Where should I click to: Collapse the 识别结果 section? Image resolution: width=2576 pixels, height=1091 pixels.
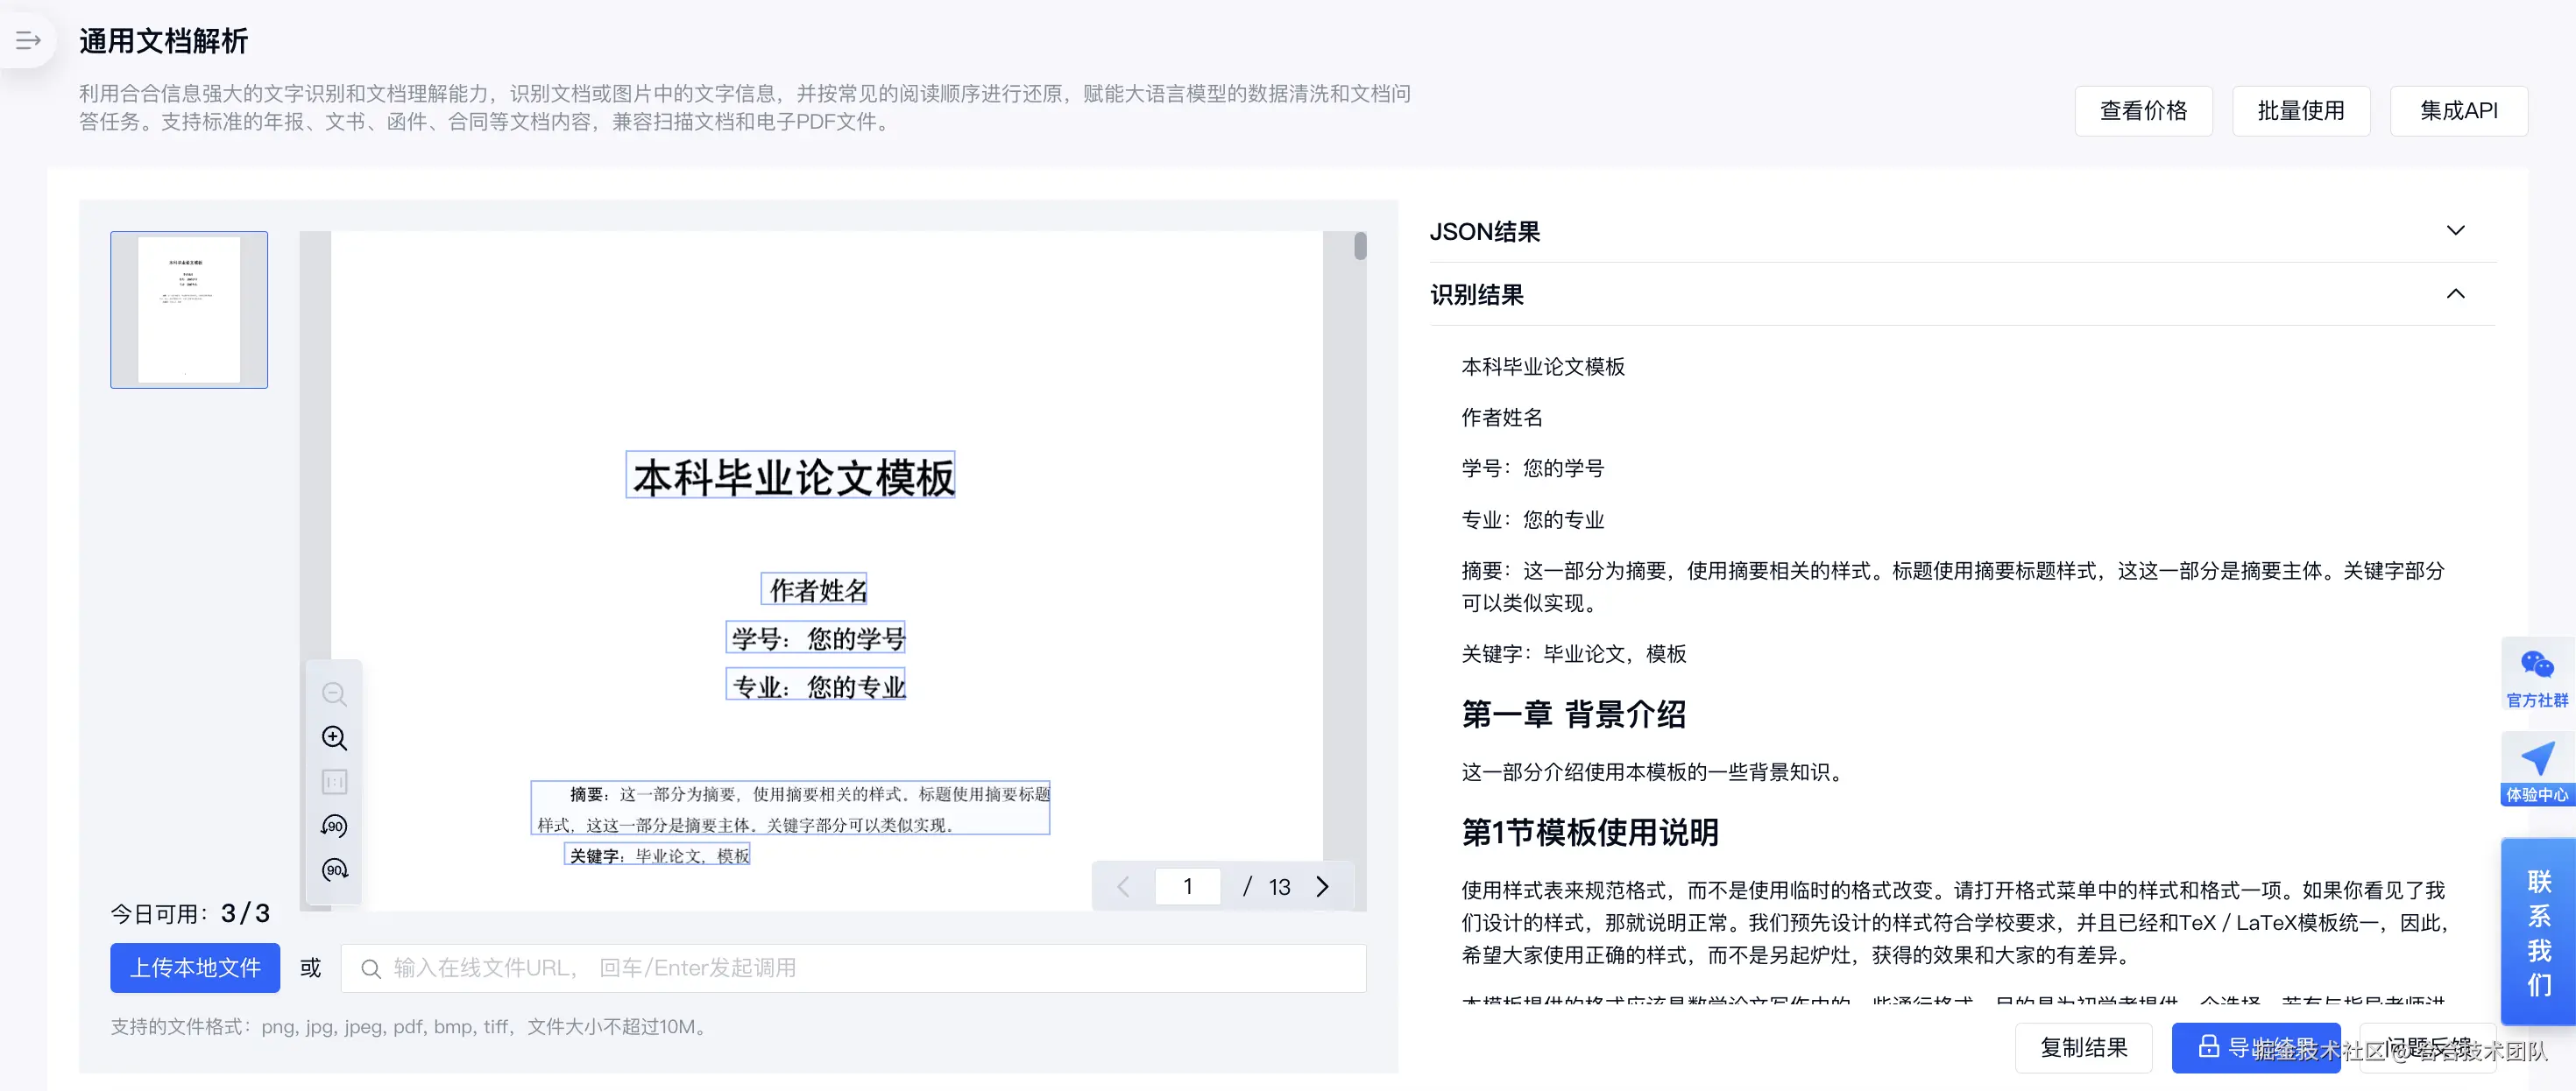(2455, 293)
